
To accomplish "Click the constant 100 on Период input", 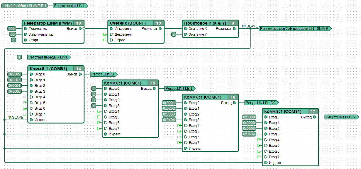I will coord(12,29).
